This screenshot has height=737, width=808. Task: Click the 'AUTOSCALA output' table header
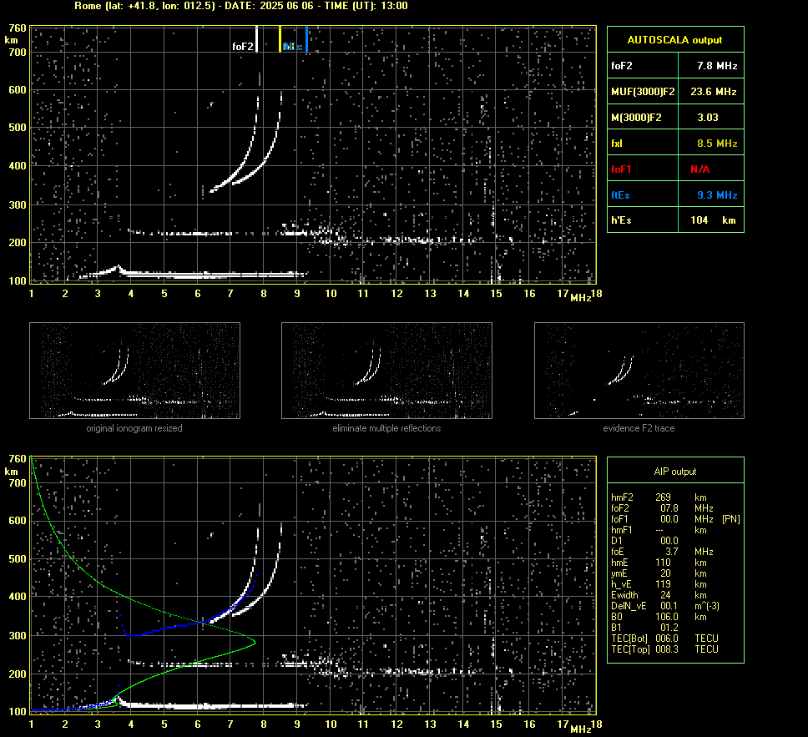pos(675,40)
